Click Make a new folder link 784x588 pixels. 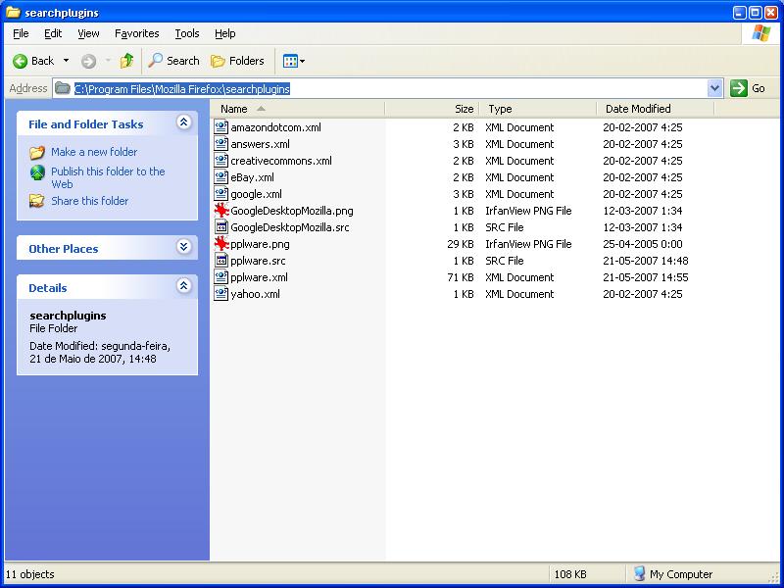click(x=94, y=152)
